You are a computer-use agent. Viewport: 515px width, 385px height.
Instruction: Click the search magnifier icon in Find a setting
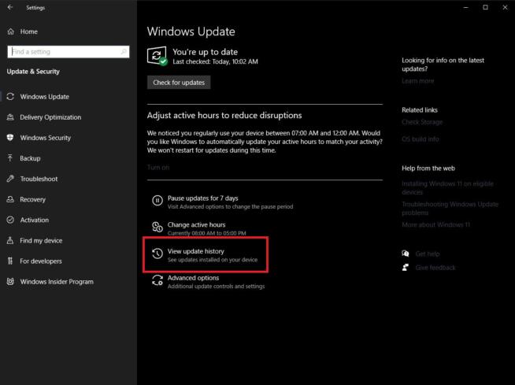124,52
